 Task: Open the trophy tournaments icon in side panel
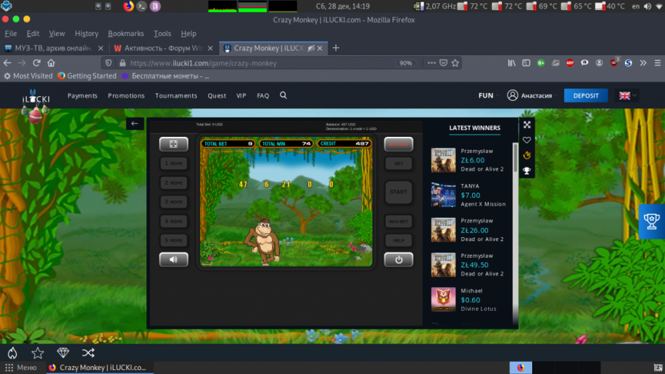527,171
